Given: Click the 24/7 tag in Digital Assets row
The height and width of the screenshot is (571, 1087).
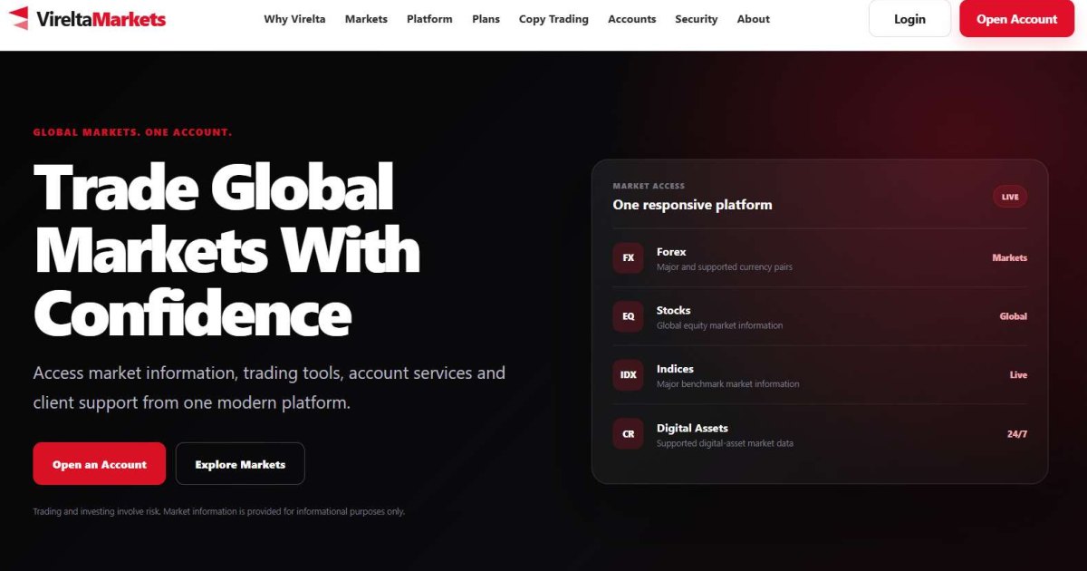Looking at the screenshot, I should coord(1017,434).
